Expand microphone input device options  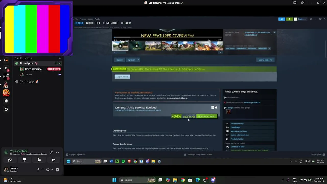[x=42, y=169]
